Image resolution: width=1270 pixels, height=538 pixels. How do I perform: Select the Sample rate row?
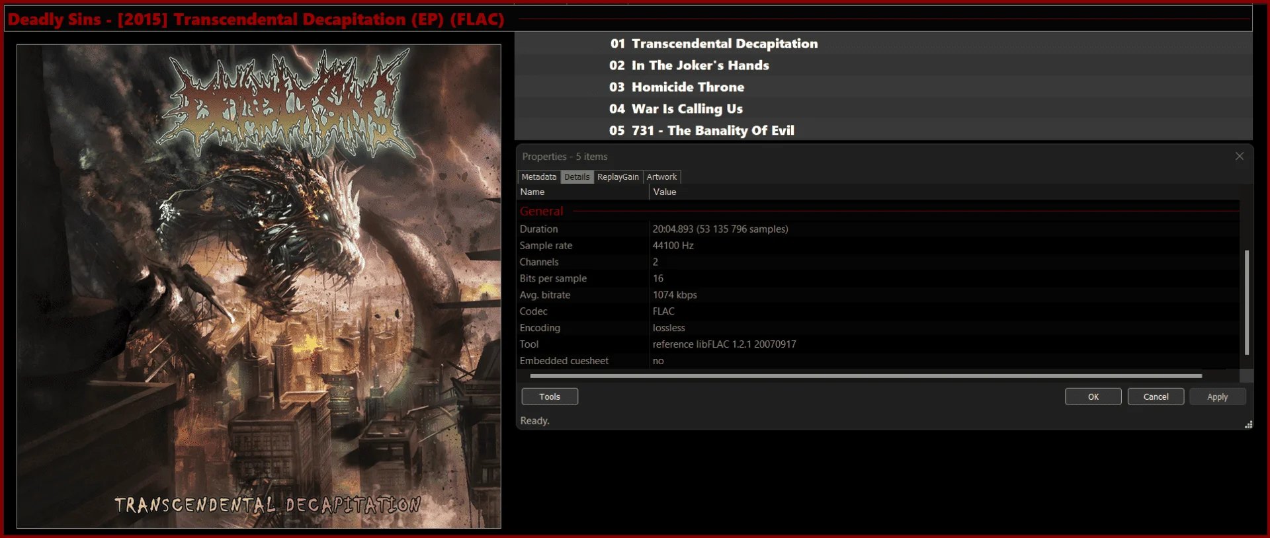point(878,245)
